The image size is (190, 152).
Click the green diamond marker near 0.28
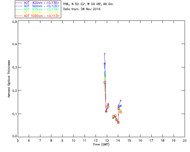click(x=104, y=73)
